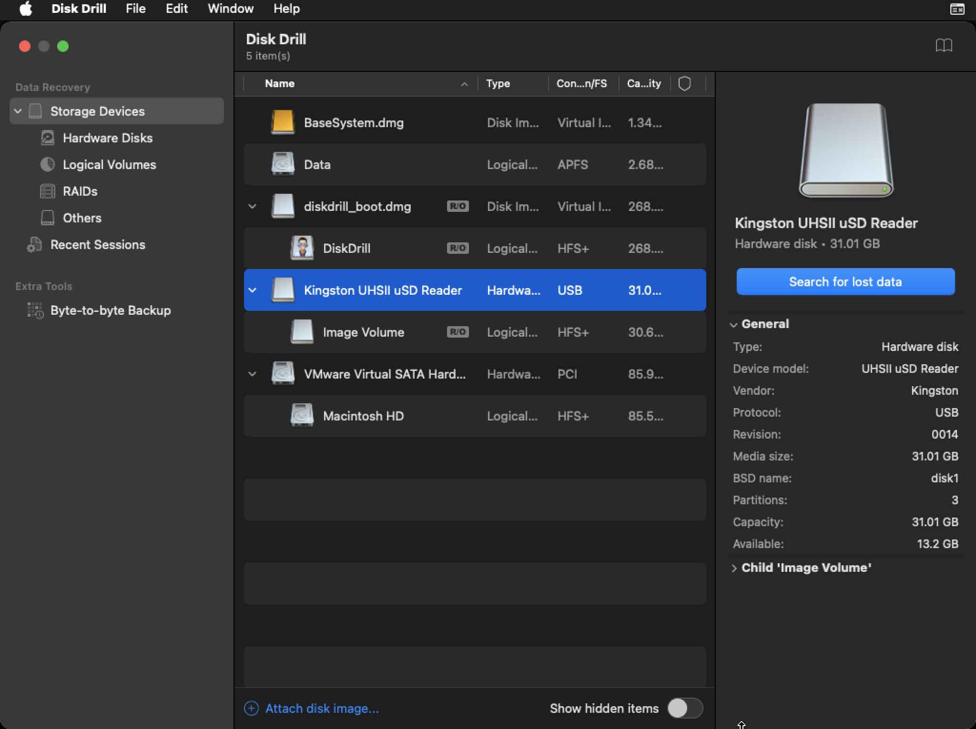Select Image Volume name
Screen dimensions: 976x729
point(363,332)
